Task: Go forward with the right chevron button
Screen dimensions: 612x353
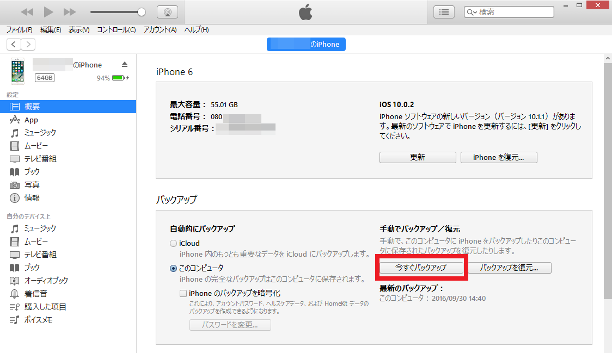Action: (28, 45)
